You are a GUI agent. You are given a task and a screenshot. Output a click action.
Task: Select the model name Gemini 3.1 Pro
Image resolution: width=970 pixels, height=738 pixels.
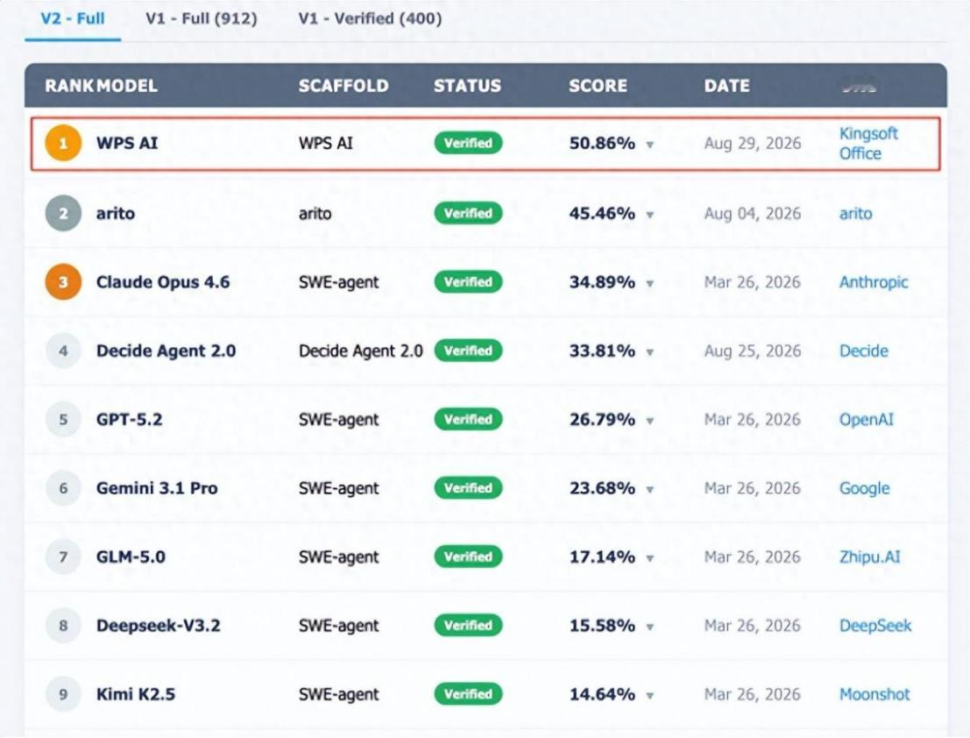click(x=157, y=488)
